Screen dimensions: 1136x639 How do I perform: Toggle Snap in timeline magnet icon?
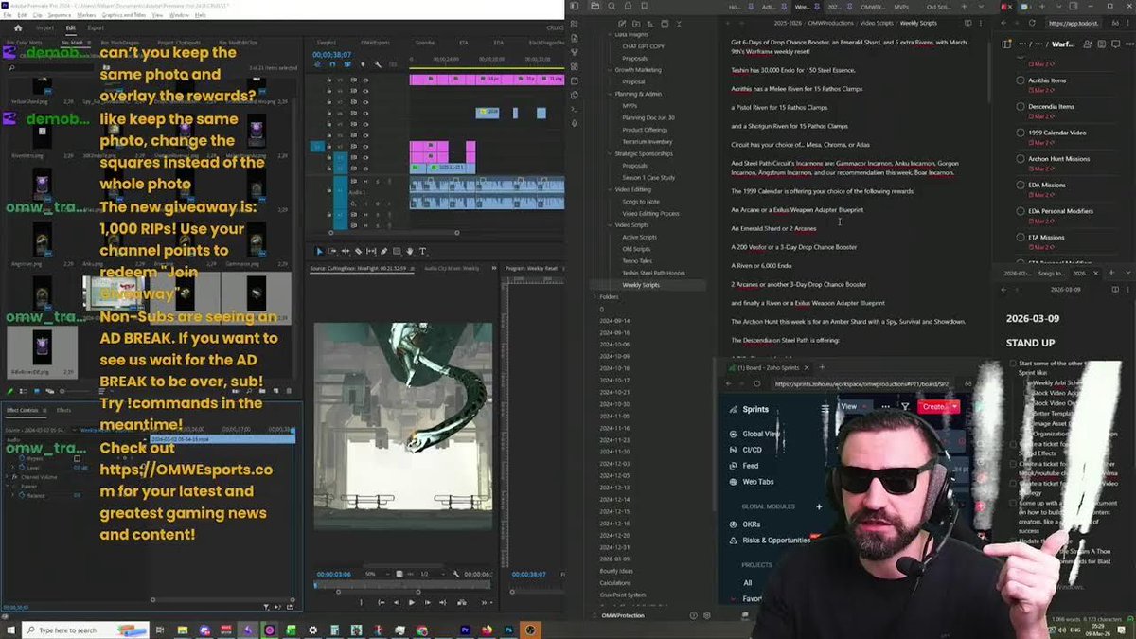[332, 64]
